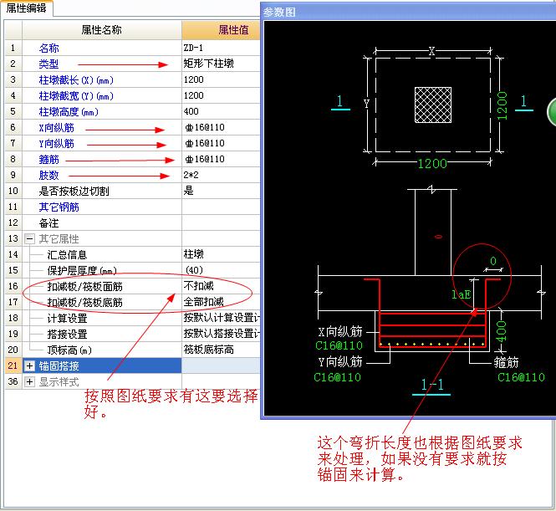The height and width of the screenshot is (511, 556).
Task: Click the X向纵筋 C16@110 value in 参数图
Action: click(339, 345)
